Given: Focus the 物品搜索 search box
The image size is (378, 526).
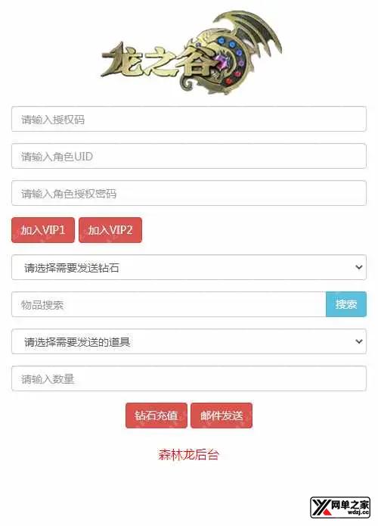Looking at the screenshot, I should point(169,304).
